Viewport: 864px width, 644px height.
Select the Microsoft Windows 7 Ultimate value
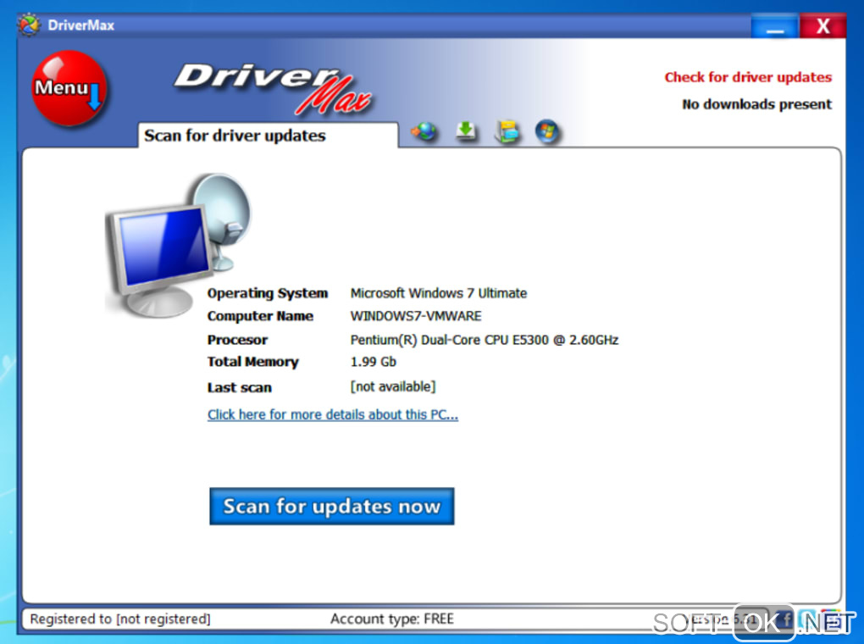pyautogui.click(x=439, y=293)
